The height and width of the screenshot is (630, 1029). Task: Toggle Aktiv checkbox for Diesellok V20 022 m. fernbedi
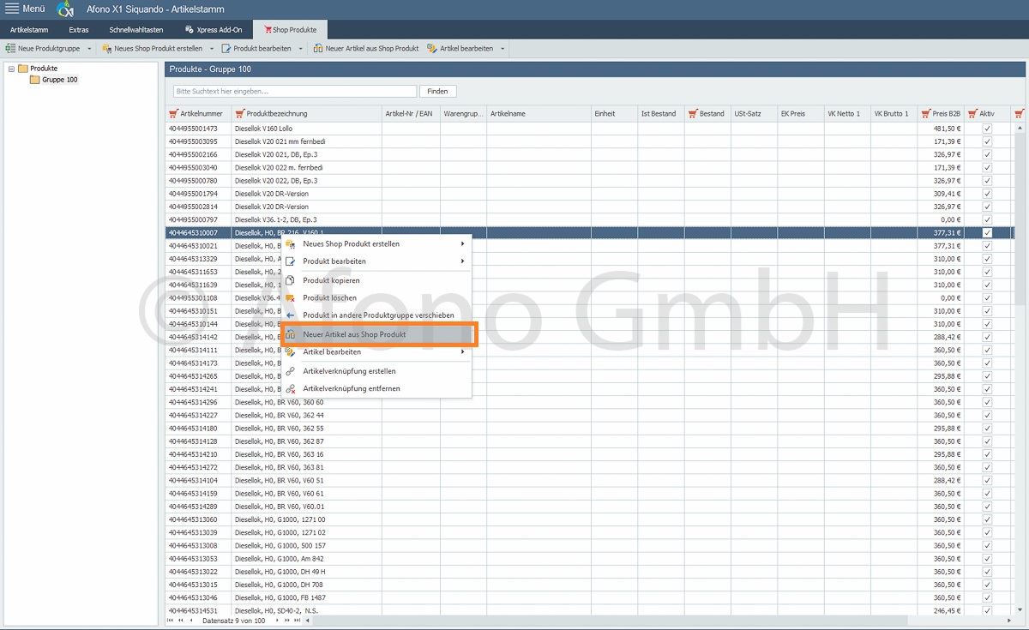[x=987, y=168]
